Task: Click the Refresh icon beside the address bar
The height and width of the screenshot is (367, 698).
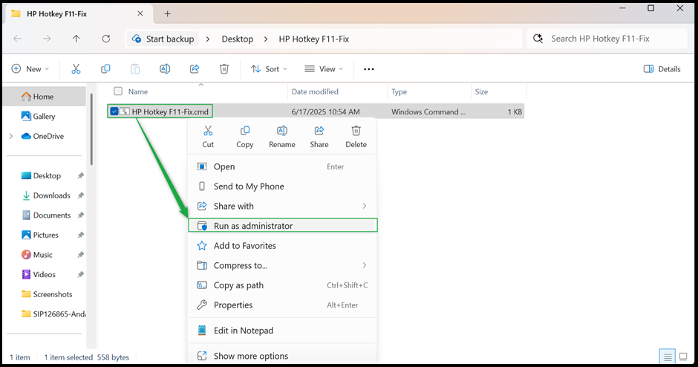Action: pos(106,39)
